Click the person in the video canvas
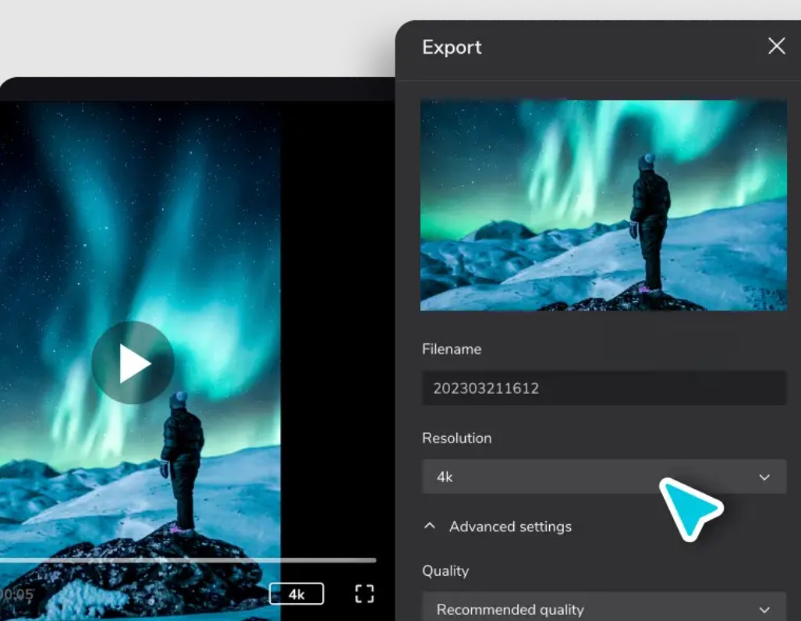This screenshot has width=801, height=621. point(183,460)
